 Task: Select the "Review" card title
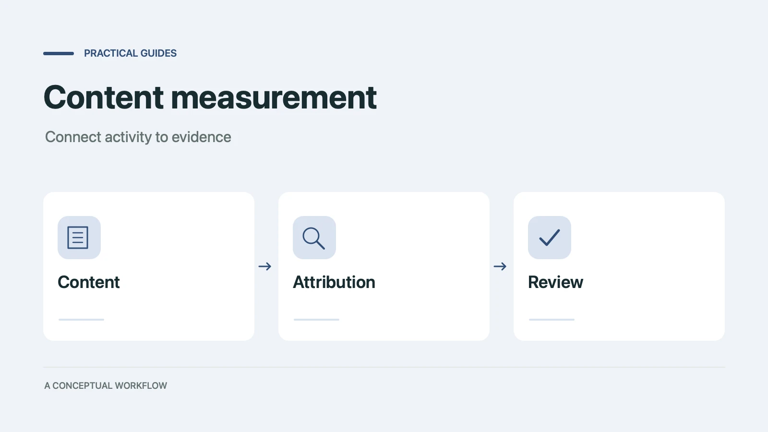coord(555,282)
